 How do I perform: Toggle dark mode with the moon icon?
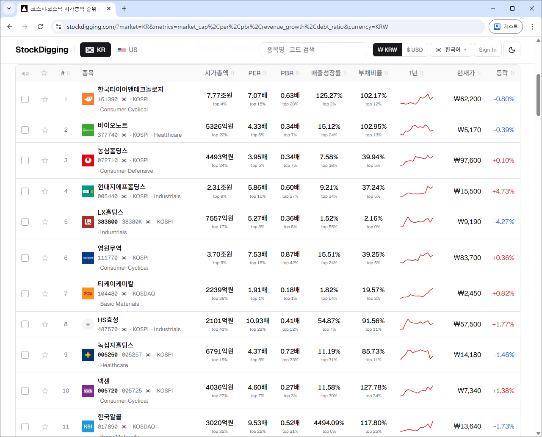point(512,50)
